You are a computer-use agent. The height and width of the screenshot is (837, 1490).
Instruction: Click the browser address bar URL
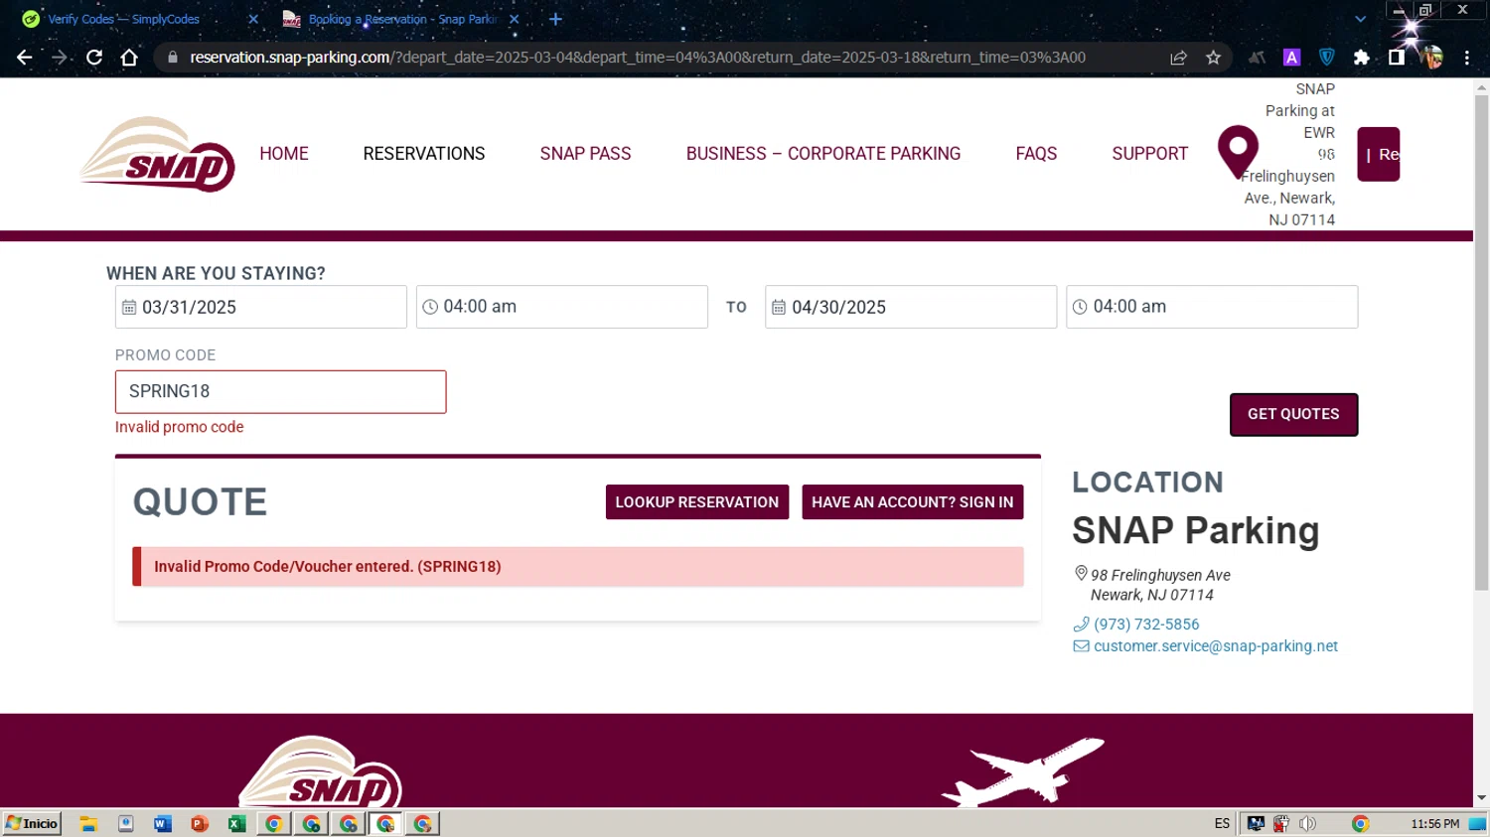(637, 58)
